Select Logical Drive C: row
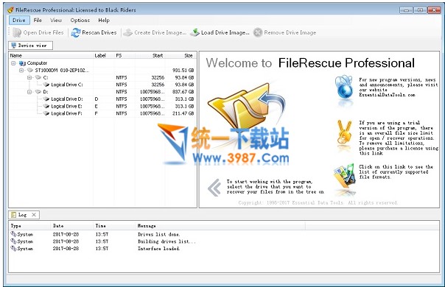 (102, 85)
